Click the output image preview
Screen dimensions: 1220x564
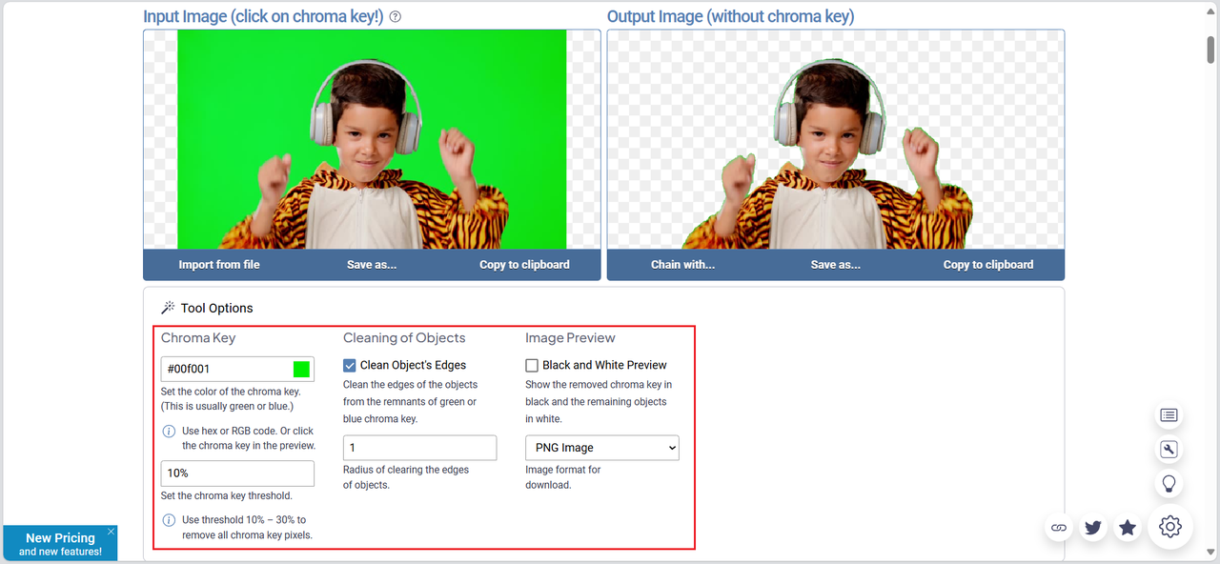(x=836, y=139)
